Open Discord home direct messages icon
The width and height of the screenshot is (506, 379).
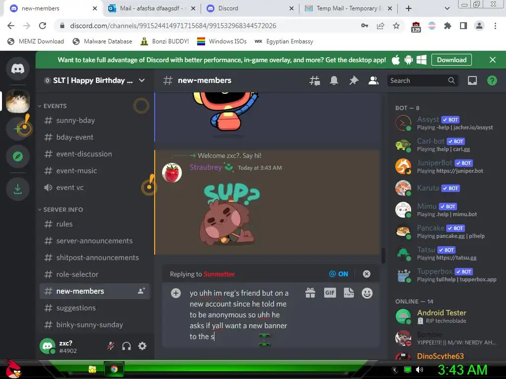tap(18, 69)
